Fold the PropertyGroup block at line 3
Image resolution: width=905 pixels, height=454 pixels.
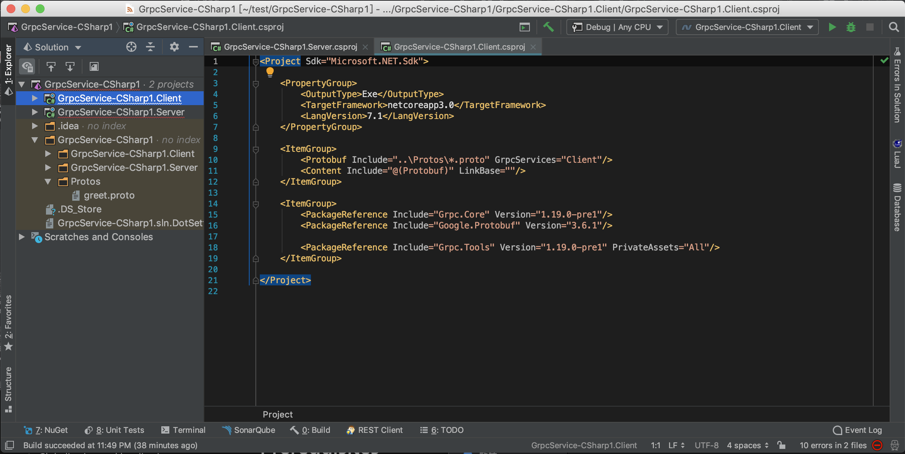256,84
